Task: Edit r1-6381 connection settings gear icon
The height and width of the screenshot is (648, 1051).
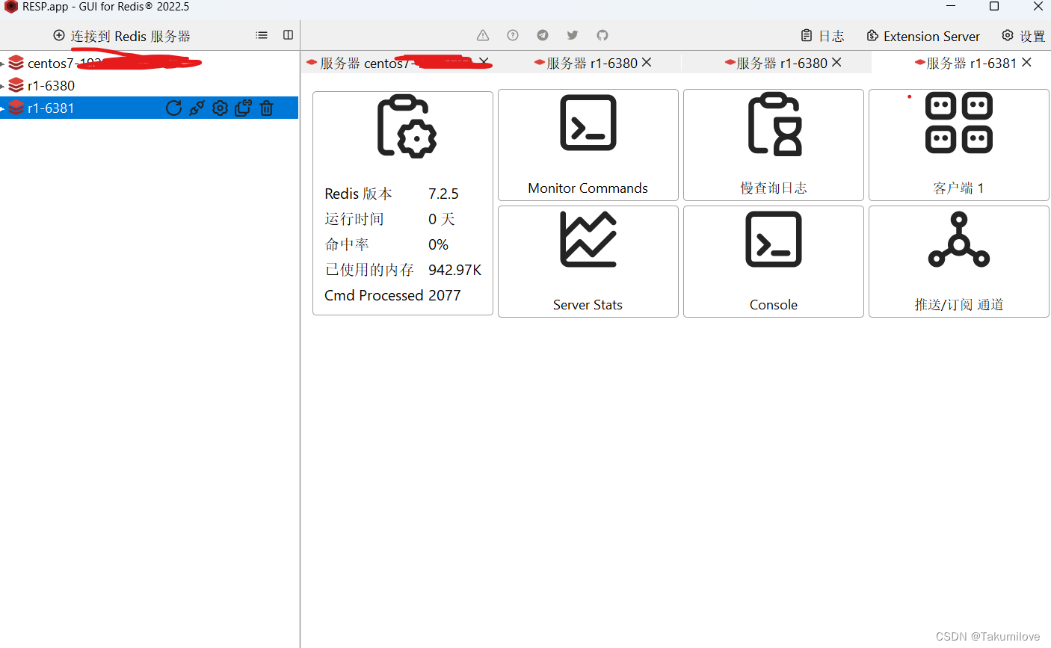Action: pyautogui.click(x=220, y=108)
